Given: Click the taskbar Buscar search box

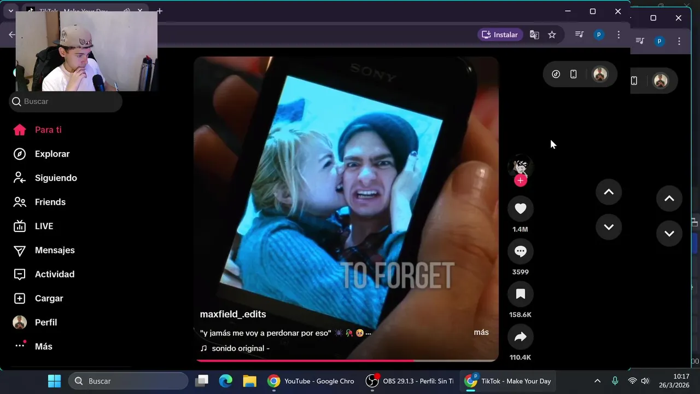Looking at the screenshot, I should [128, 381].
